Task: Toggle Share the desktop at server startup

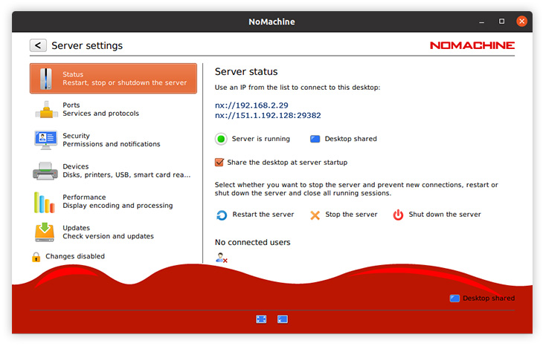Action: click(219, 162)
